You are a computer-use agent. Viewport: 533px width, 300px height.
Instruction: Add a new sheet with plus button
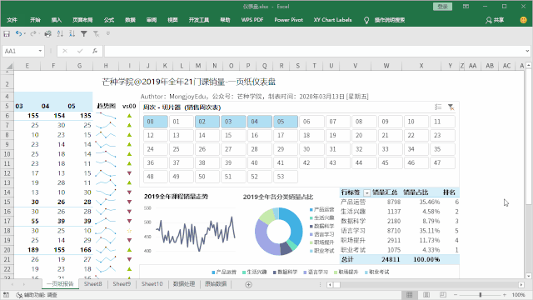(x=248, y=285)
